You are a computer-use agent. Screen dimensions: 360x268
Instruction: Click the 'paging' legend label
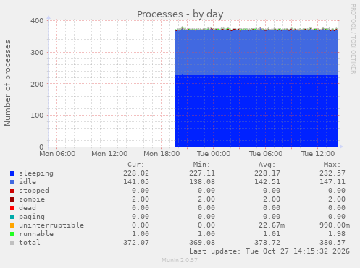[x=32, y=217]
